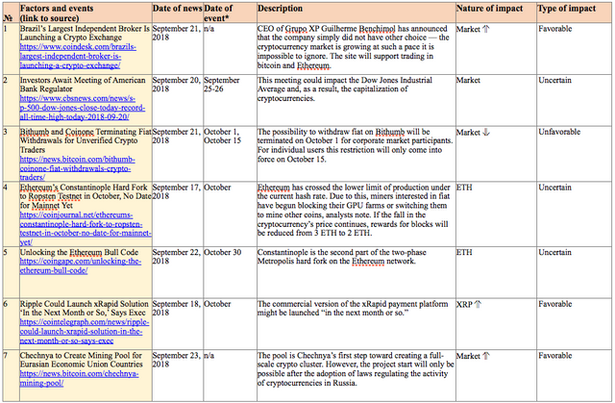Select title 'Ethereum's Constantinople Hard Fork to Ropsten'
Viewport: 615px width, 403px height.
pyautogui.click(x=86, y=196)
